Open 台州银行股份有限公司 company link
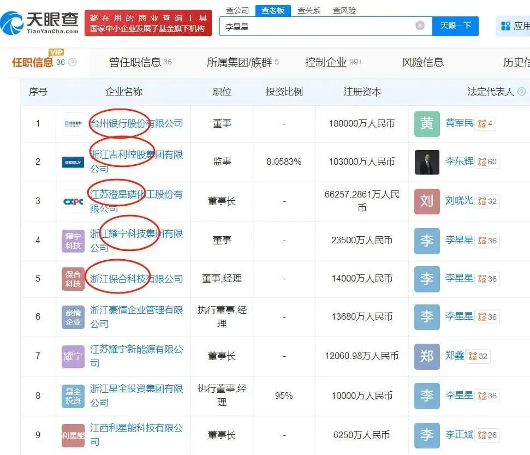This screenshot has width=530, height=455. coord(136,124)
